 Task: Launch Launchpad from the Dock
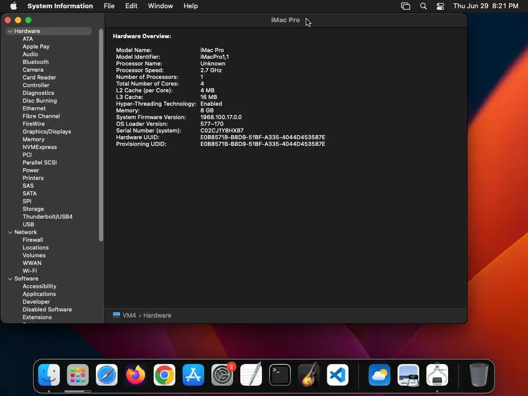point(78,375)
